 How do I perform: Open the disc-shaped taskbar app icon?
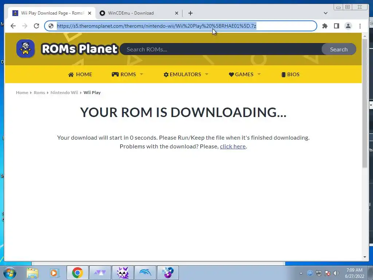[x=168, y=273]
